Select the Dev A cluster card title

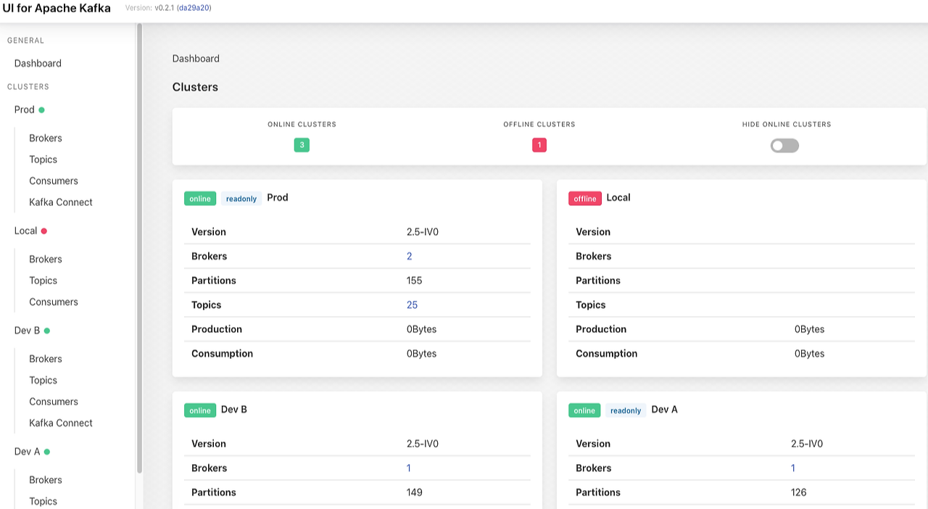[665, 409]
